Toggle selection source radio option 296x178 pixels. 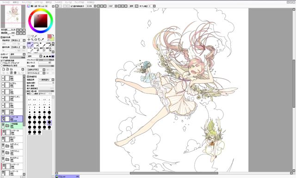[x=2, y=66]
